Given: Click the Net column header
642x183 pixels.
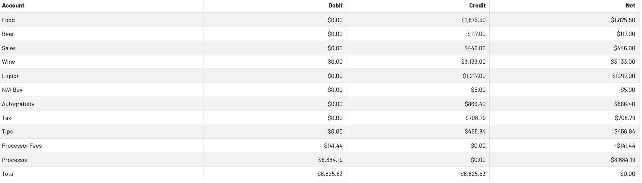Looking at the screenshot, I should click(x=630, y=6).
